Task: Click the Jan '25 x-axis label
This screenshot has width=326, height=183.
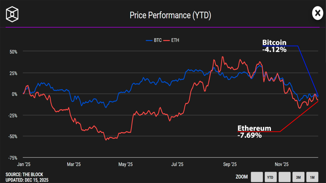Action: point(24,164)
